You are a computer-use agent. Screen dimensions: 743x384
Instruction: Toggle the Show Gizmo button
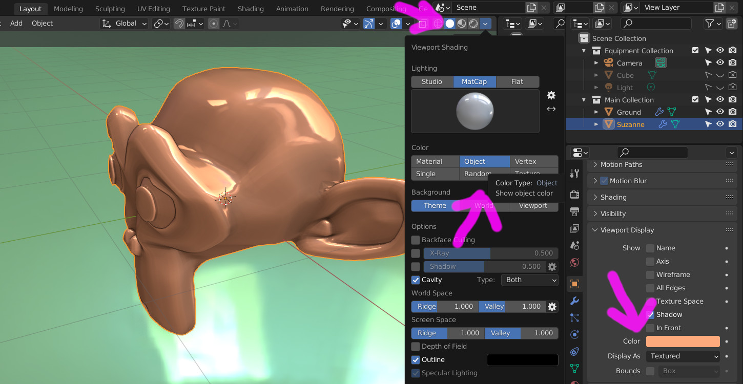tap(369, 24)
